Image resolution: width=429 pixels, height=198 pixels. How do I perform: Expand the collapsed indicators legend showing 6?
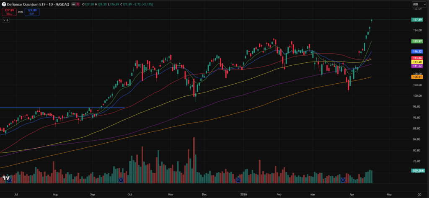point(6,20)
